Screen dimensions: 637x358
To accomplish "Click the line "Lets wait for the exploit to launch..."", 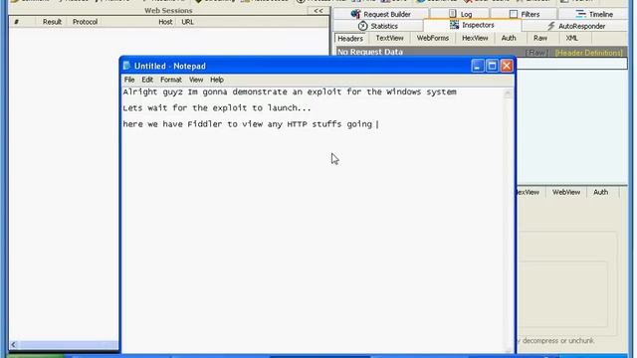I will pos(217,108).
